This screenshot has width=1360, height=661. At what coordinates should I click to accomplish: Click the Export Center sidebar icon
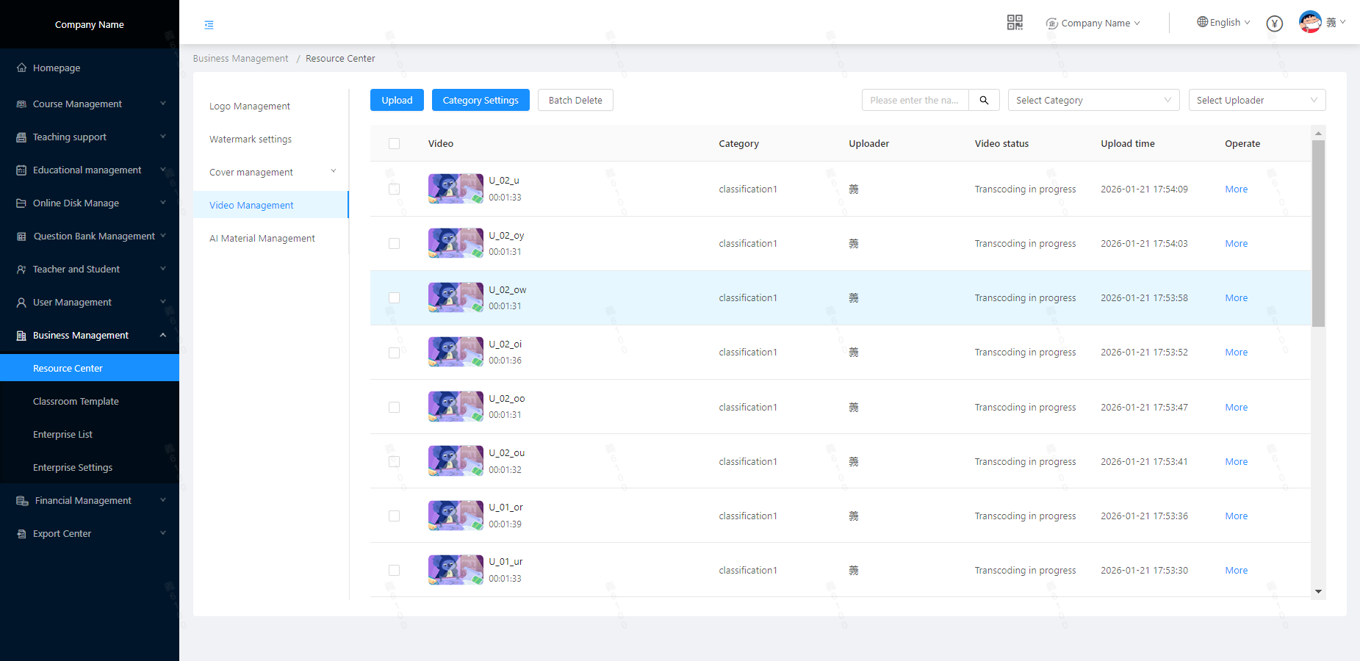(21, 534)
